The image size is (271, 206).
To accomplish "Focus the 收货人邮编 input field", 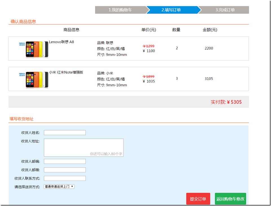I will (x=65, y=161).
